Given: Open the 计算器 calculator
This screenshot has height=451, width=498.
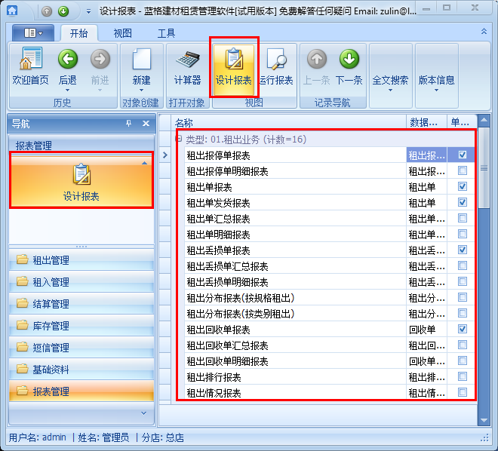Looking at the screenshot, I should (x=187, y=67).
